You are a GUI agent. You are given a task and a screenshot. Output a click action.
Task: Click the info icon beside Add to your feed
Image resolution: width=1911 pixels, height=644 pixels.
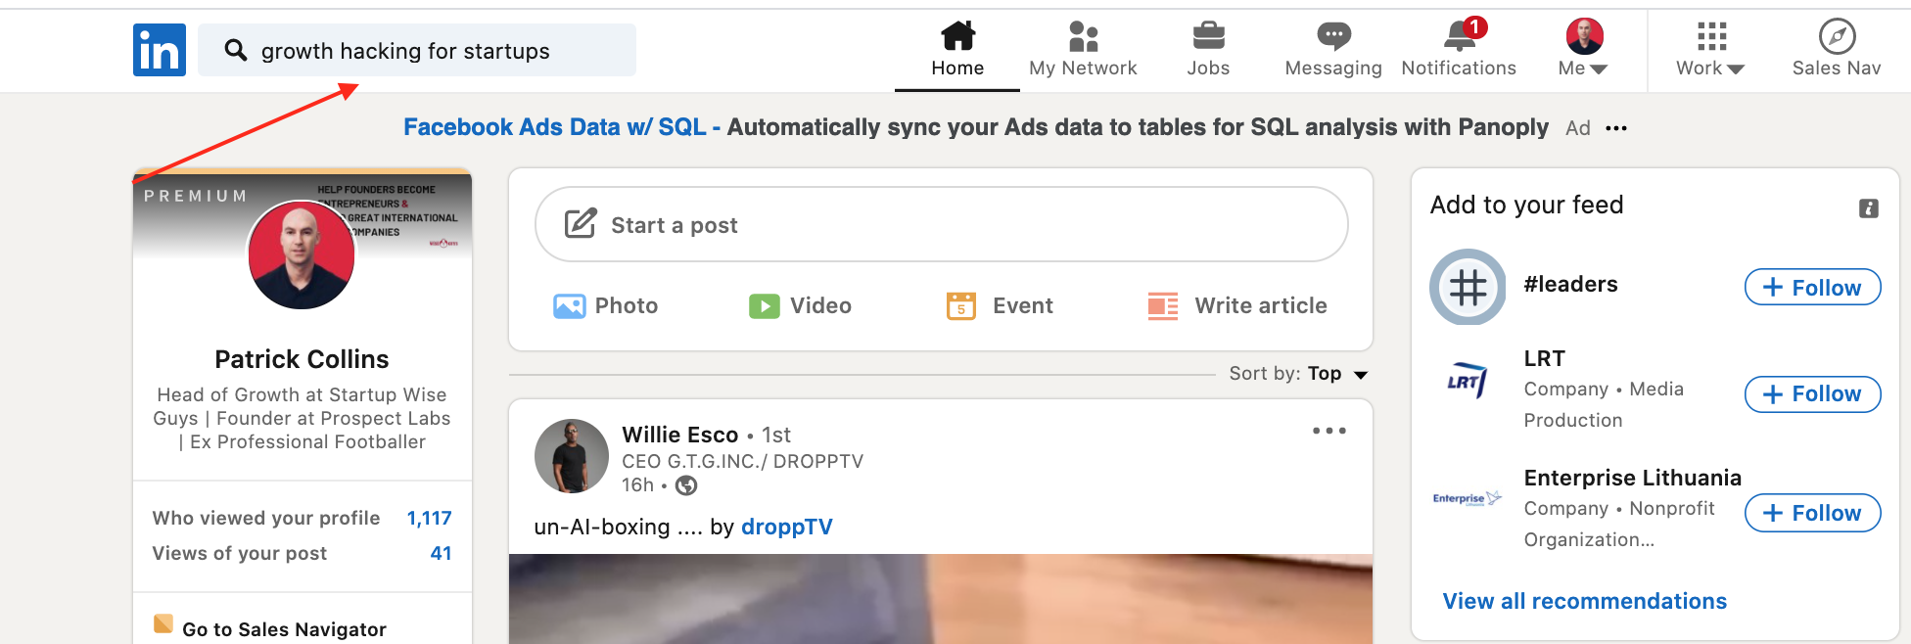1868,207
